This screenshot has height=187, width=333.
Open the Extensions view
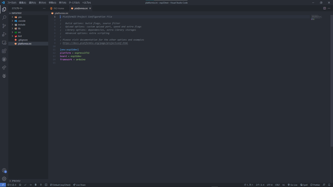point(4,51)
